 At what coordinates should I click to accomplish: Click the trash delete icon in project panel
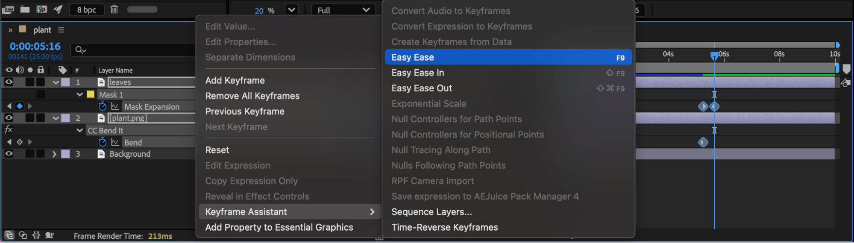pyautogui.click(x=114, y=9)
